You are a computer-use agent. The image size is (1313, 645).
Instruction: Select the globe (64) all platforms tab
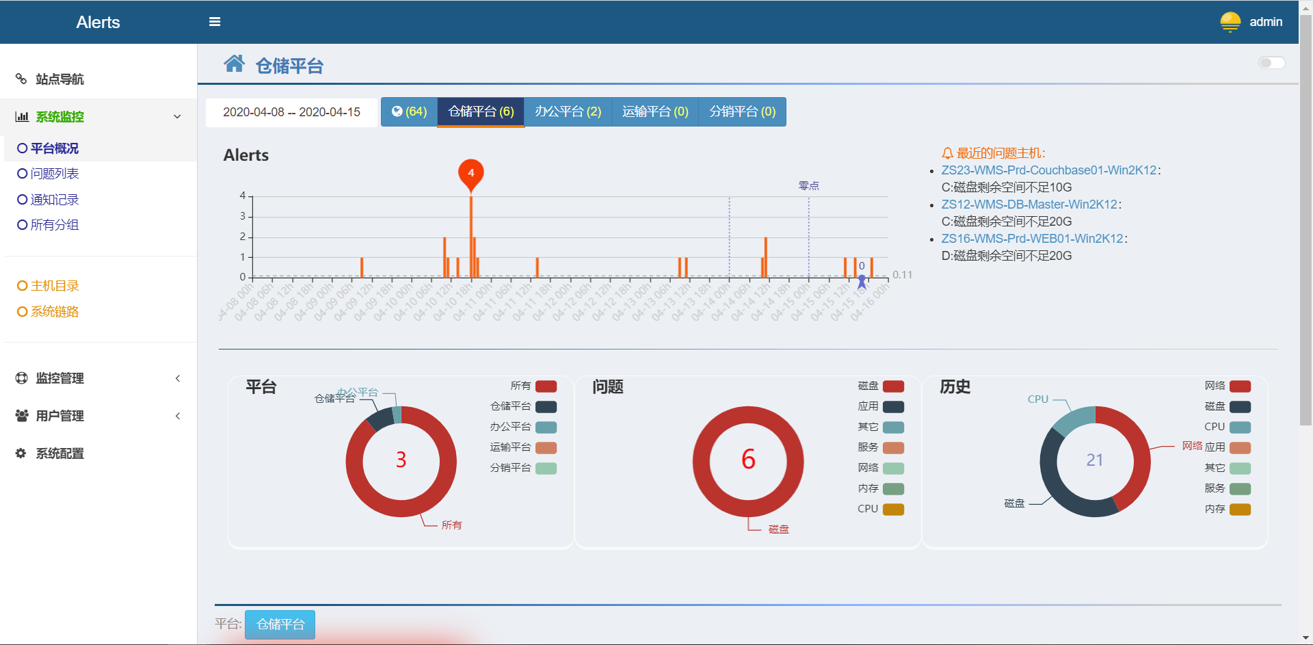[x=409, y=112]
